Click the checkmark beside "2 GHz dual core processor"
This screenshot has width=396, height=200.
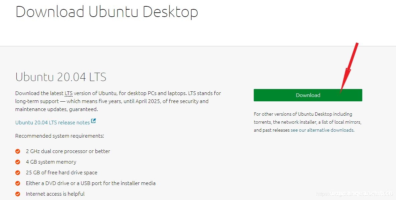point(18,151)
